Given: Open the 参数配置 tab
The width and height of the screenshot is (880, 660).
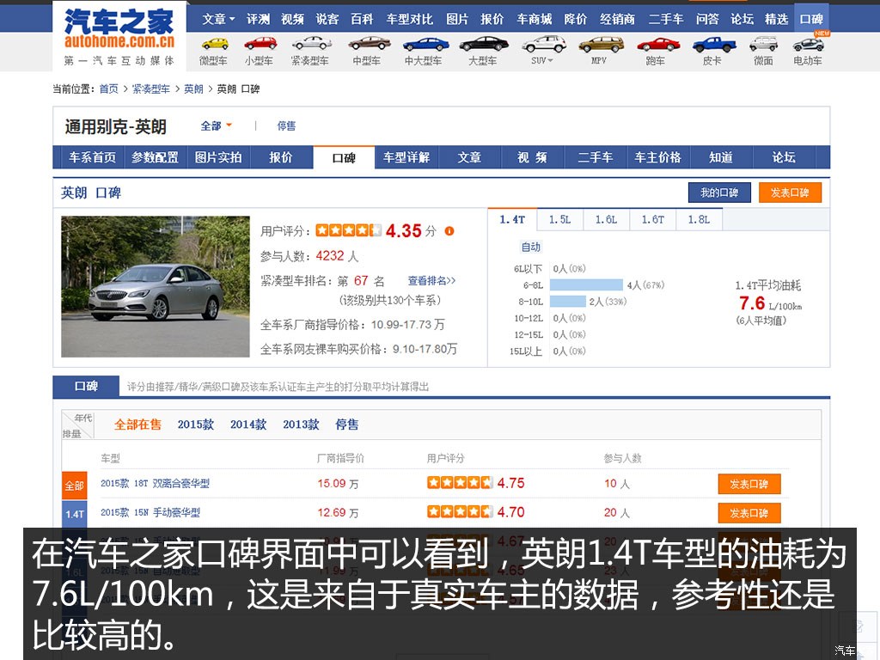Looking at the screenshot, I should 156,157.
